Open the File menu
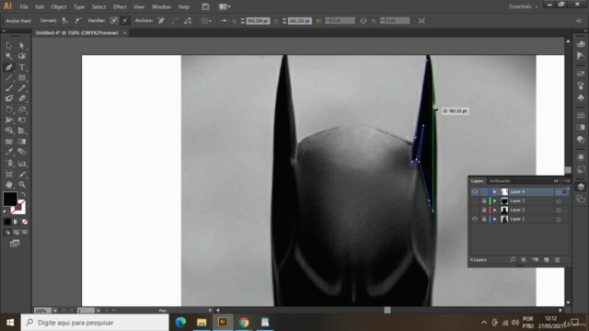The width and height of the screenshot is (589, 331). click(x=24, y=6)
